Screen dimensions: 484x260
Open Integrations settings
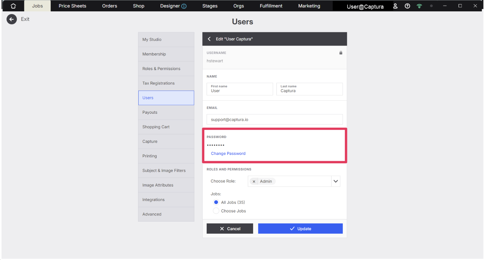point(166,200)
